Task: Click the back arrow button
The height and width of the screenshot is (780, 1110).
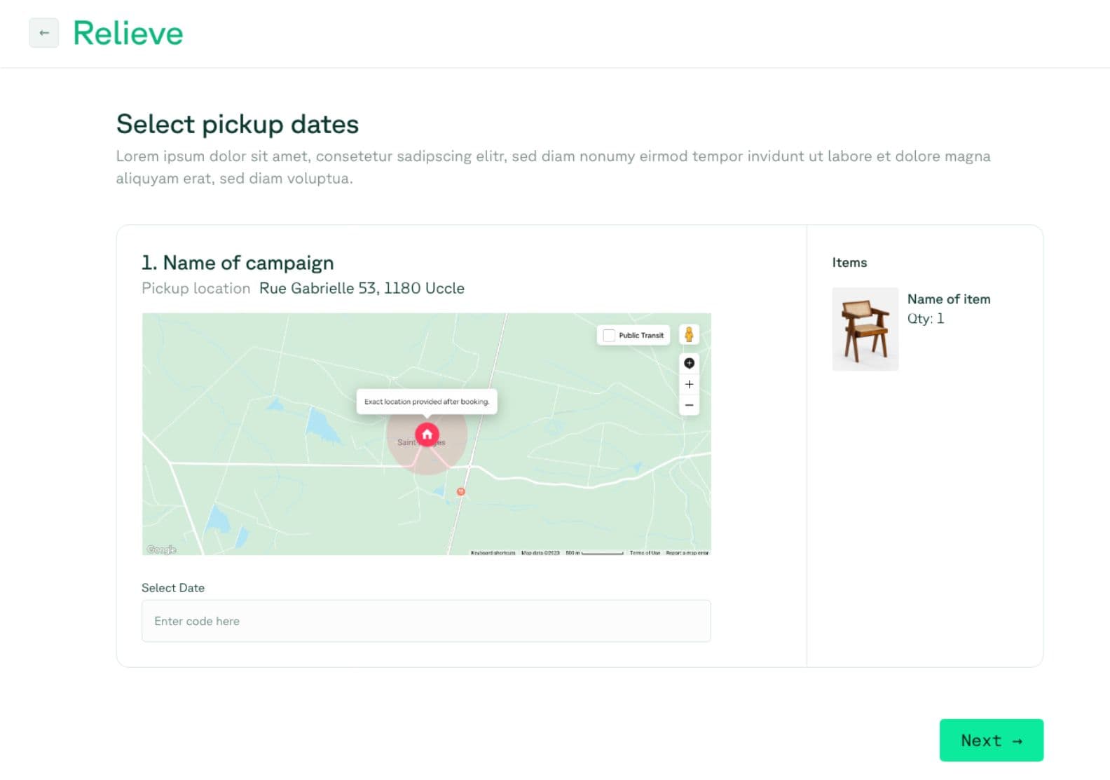Action: (x=43, y=33)
